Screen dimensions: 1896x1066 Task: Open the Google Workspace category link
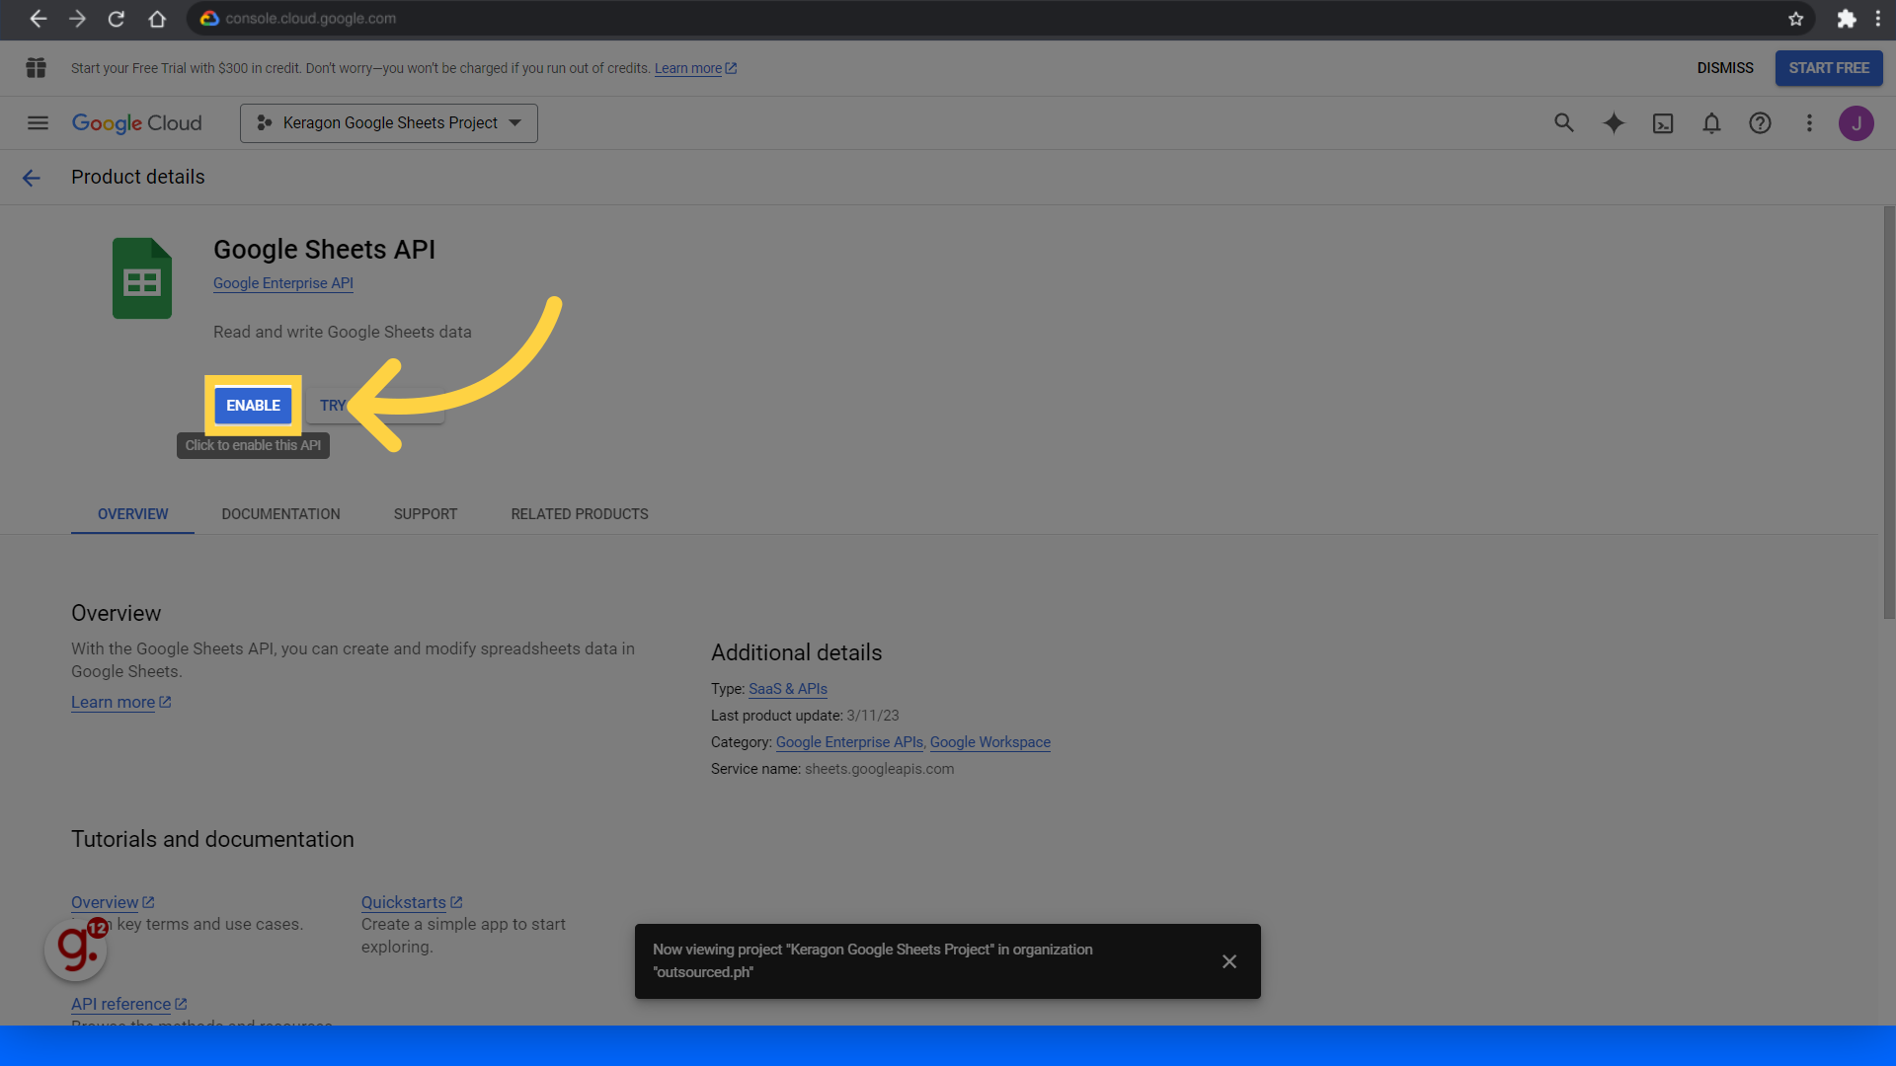point(990,742)
